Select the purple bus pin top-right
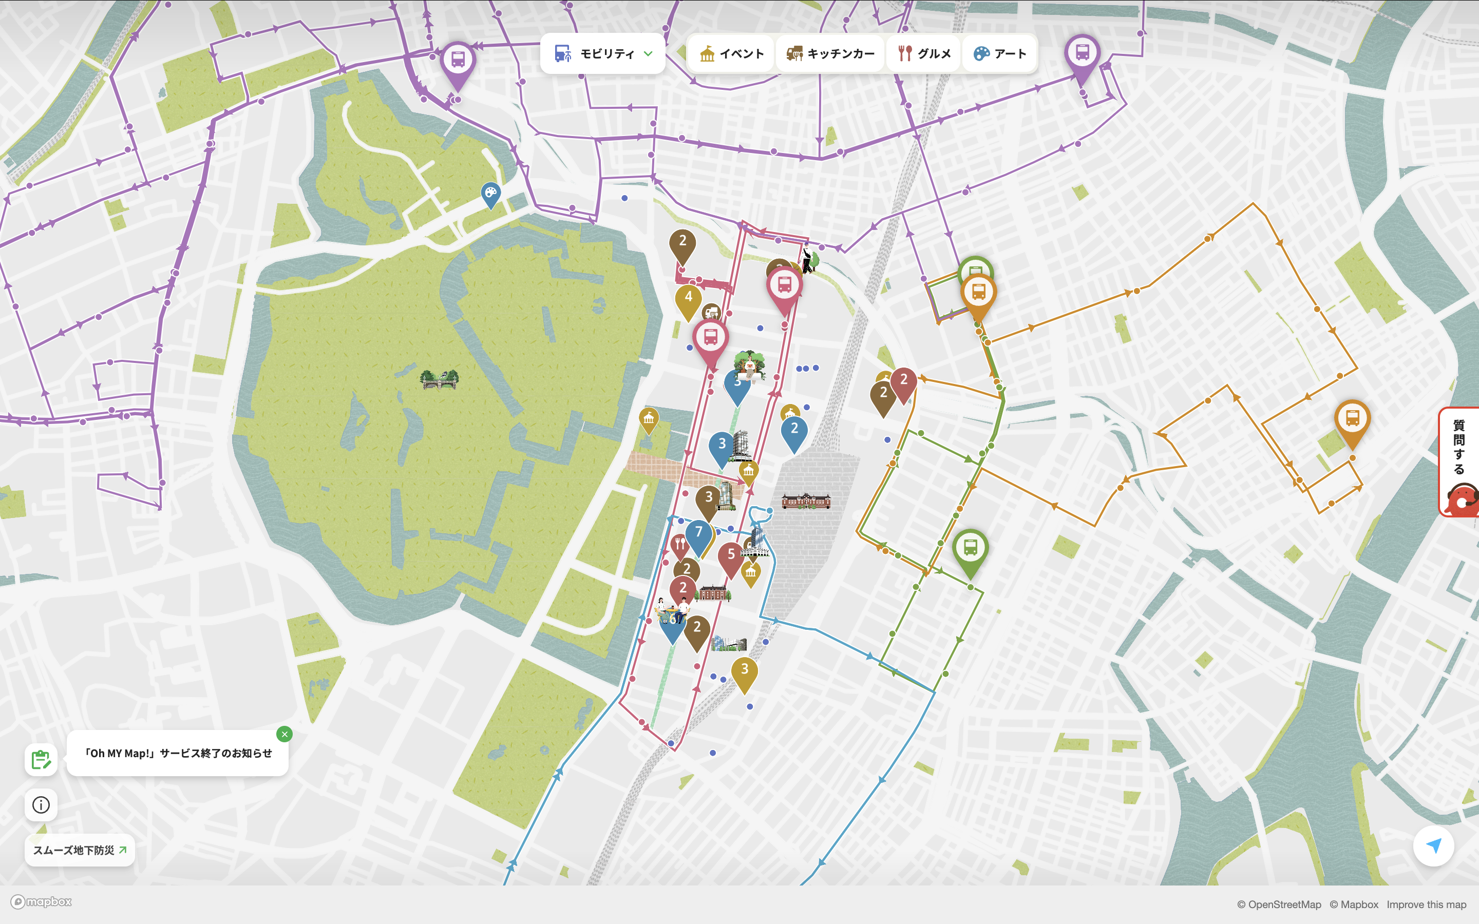The width and height of the screenshot is (1479, 924). click(1083, 57)
